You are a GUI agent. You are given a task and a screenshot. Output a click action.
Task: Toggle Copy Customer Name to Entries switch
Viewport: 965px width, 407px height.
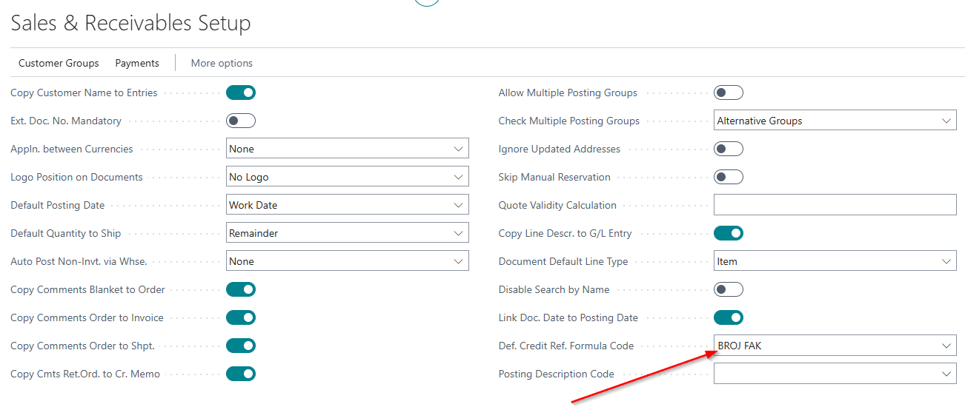pyautogui.click(x=240, y=92)
